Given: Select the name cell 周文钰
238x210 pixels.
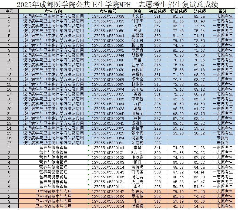Looking at the screenshot, I should 138,16.
